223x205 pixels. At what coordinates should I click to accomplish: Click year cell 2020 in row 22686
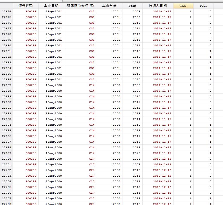point(133,80)
